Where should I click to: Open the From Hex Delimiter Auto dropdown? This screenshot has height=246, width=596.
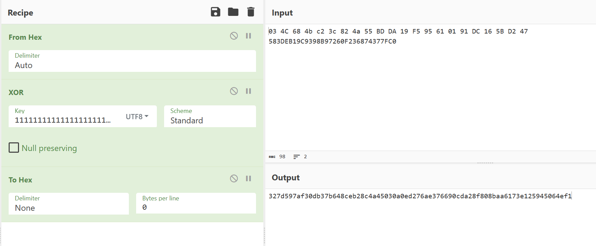[x=132, y=61]
